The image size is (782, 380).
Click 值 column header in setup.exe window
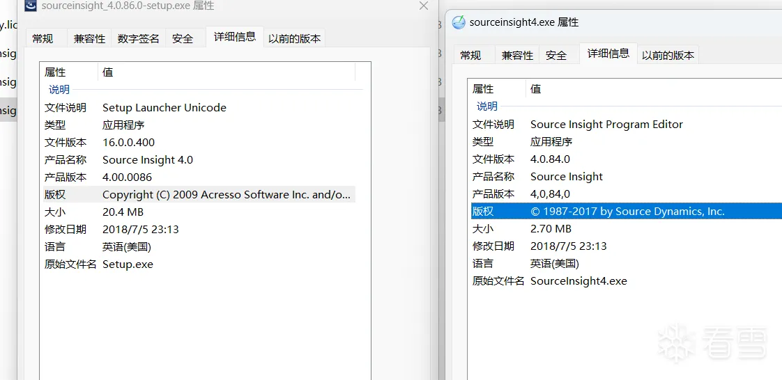pos(227,72)
